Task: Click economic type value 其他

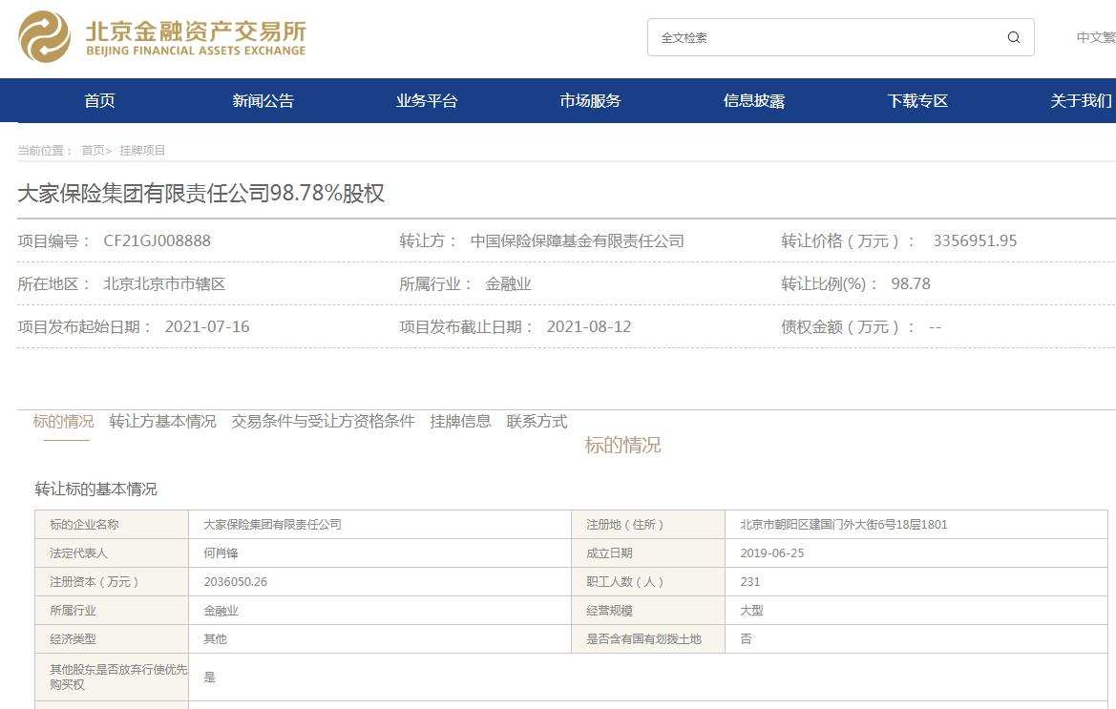Action: [215, 638]
